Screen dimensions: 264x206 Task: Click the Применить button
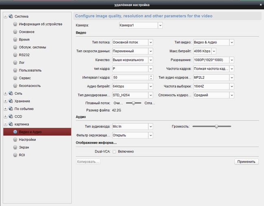(x=246, y=162)
